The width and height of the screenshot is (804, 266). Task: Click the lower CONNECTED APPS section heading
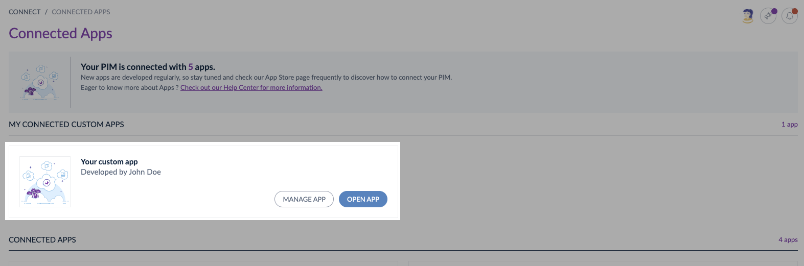[42, 240]
